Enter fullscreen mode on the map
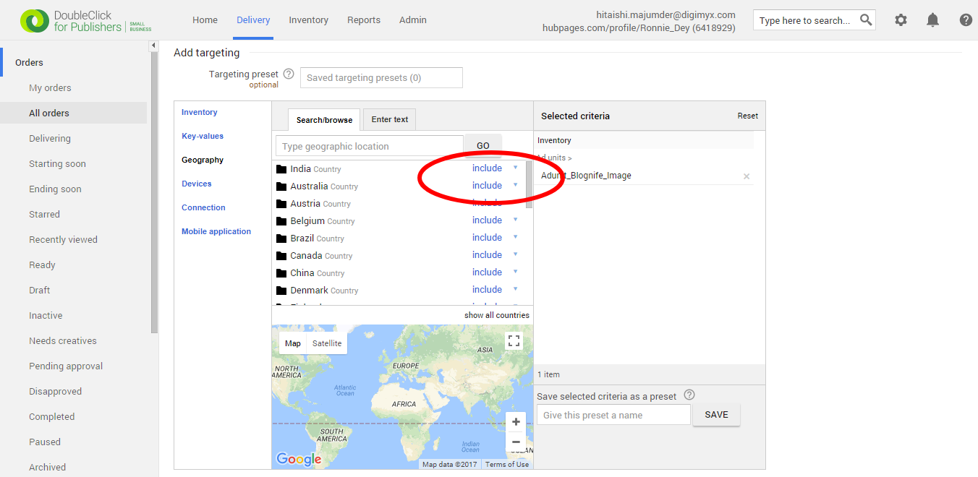 coord(514,340)
